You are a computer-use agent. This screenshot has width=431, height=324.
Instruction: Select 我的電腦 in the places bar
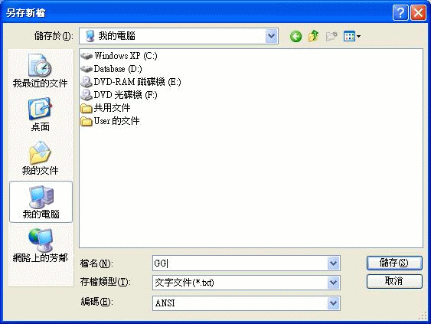click(x=41, y=202)
